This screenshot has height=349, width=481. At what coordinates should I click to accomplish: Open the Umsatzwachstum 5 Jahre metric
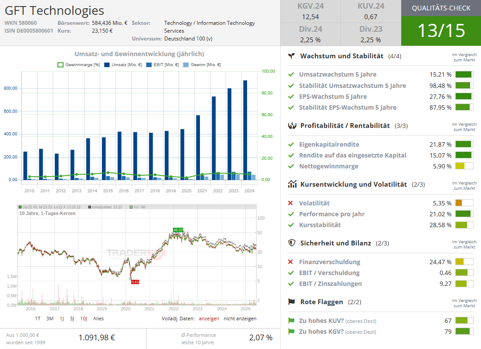point(338,74)
